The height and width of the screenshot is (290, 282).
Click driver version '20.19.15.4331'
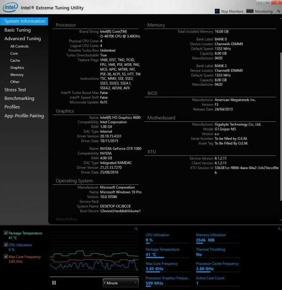tap(111, 136)
